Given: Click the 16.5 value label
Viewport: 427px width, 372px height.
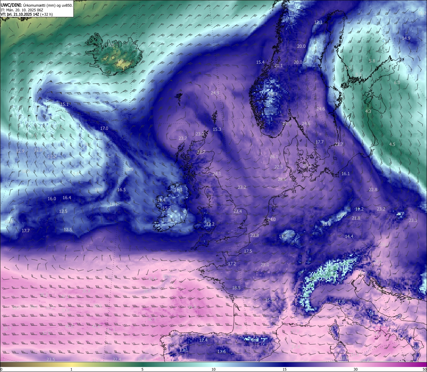Looking at the screenshot, I should pos(121,190).
